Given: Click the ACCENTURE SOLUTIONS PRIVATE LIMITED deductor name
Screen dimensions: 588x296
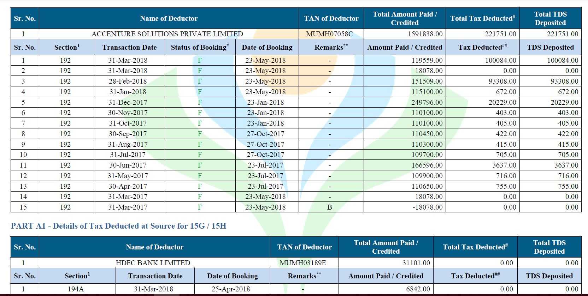Looking at the screenshot, I should (x=167, y=34).
